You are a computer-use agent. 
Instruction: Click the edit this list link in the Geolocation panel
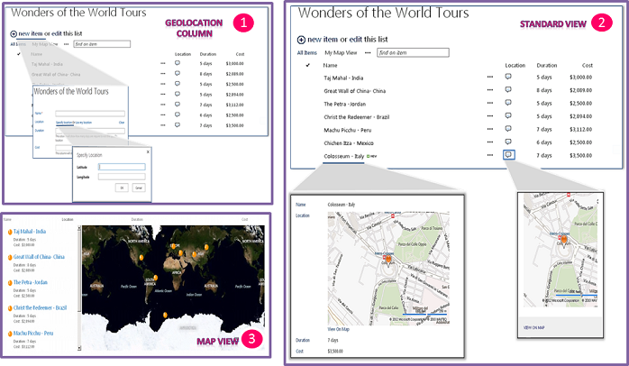67,33
